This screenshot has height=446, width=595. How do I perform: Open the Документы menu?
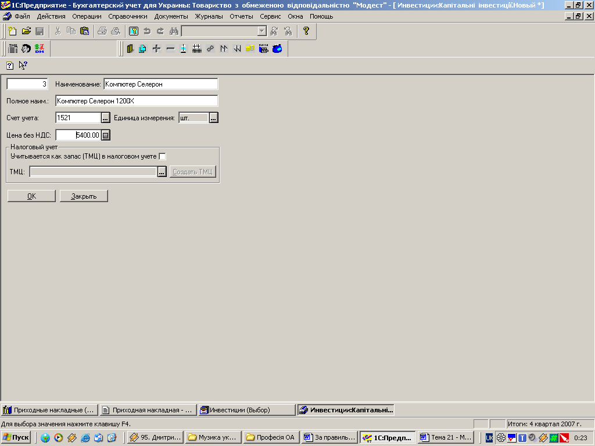[171, 16]
